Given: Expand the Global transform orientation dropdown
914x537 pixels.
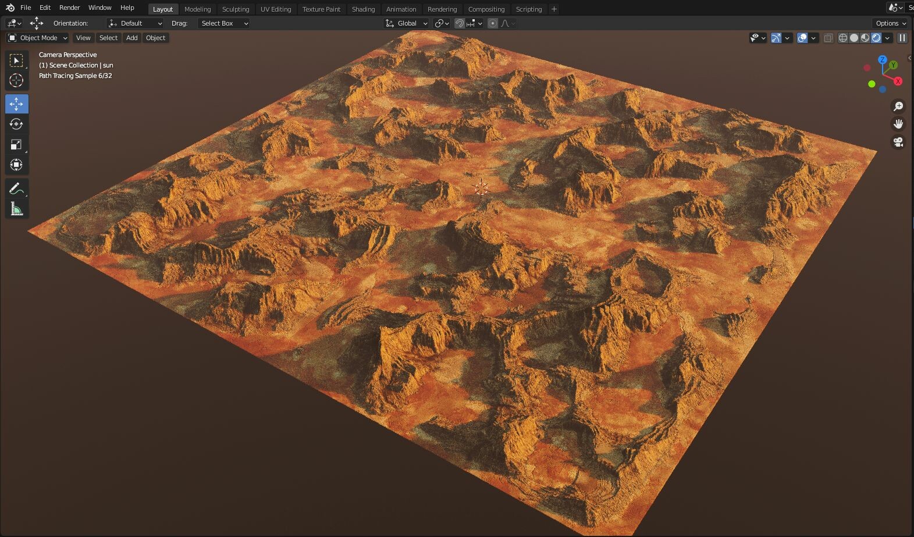Looking at the screenshot, I should coord(407,23).
